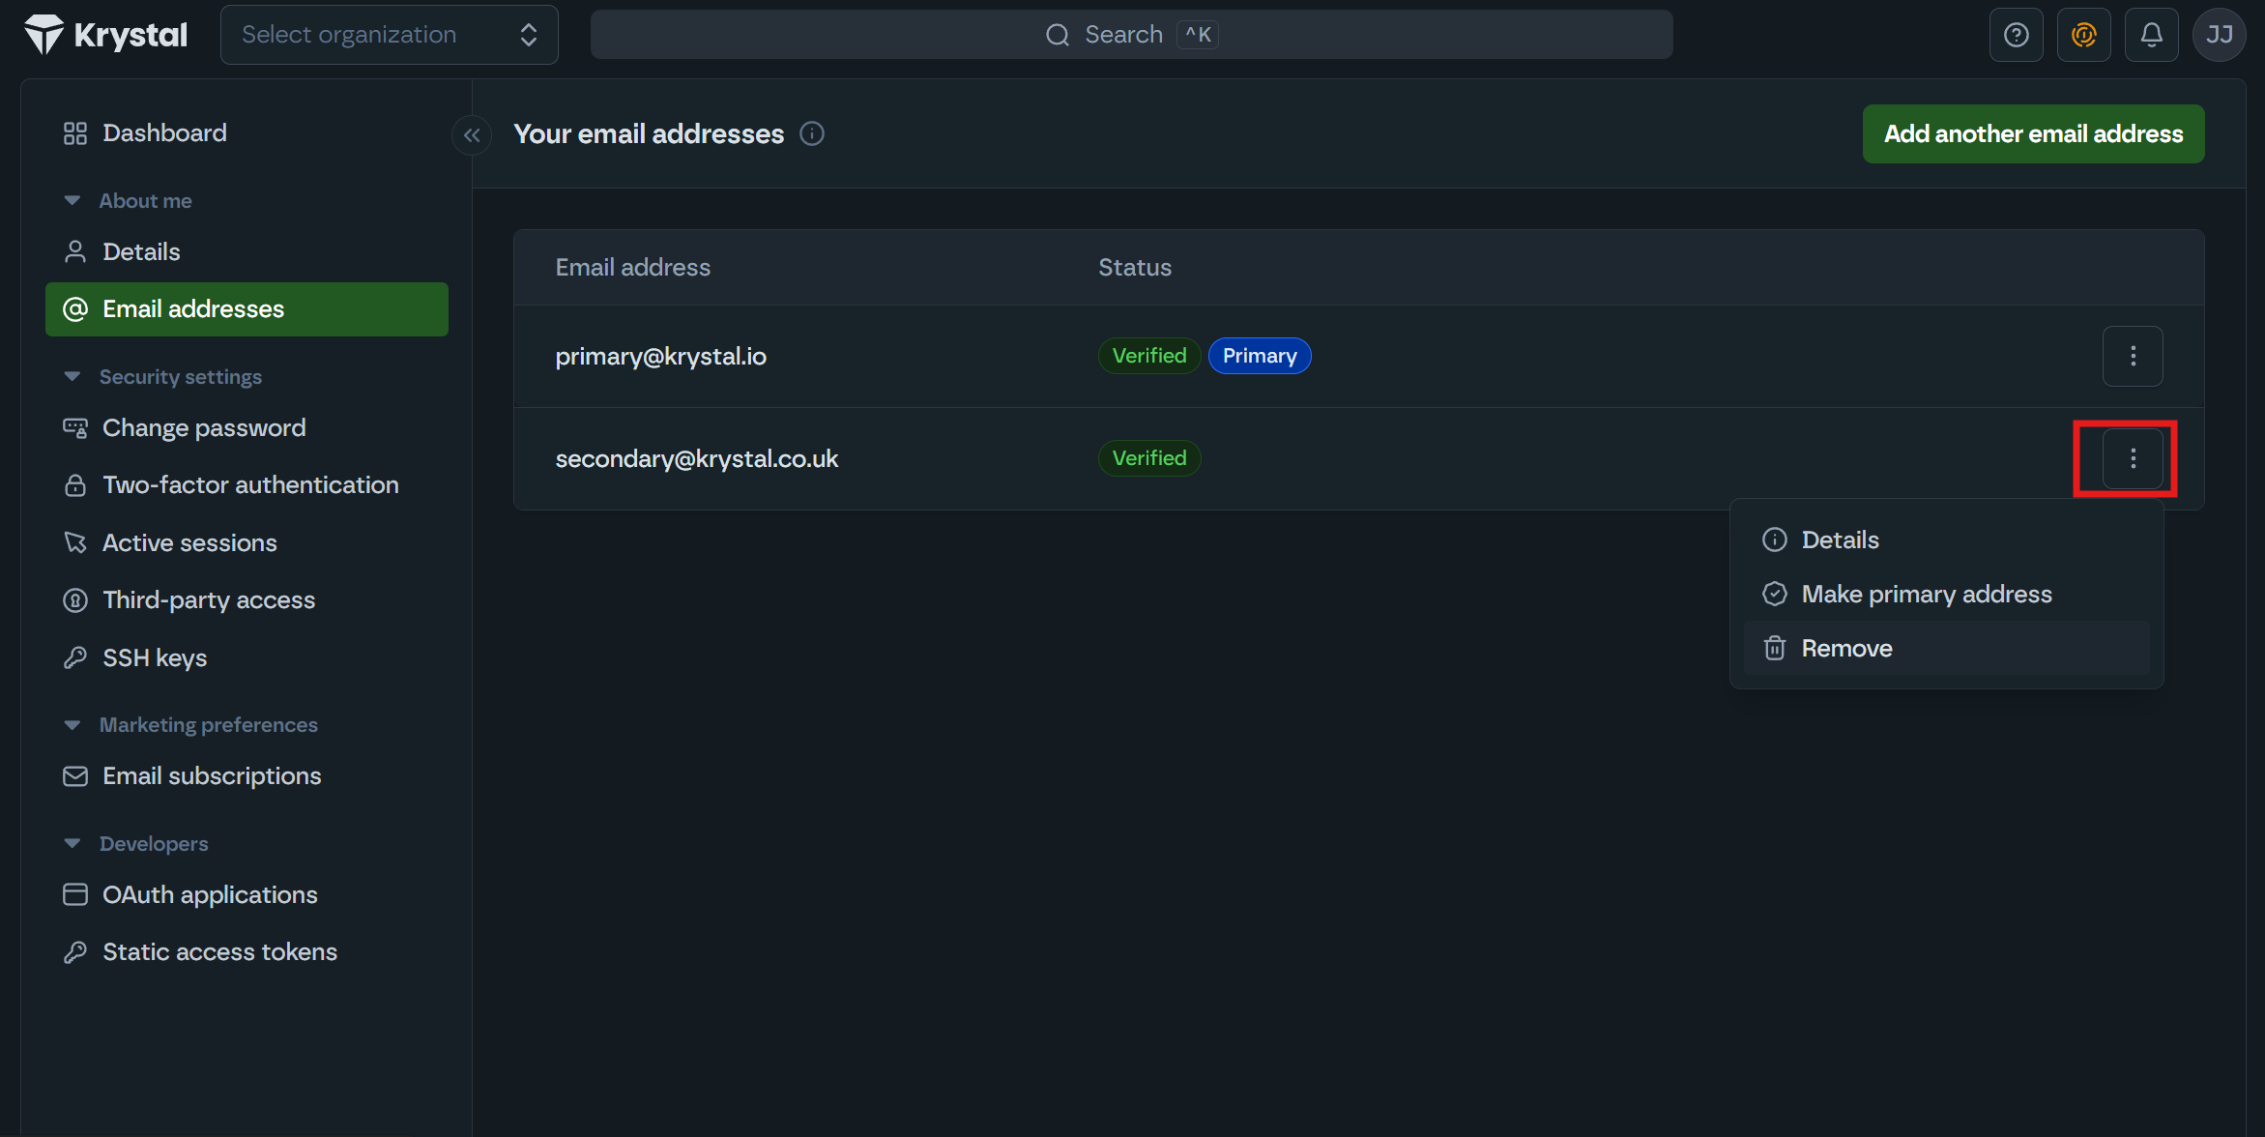Screen dimensions: 2265x1137
Task: Click the Krystal logo
Action: coord(105,35)
